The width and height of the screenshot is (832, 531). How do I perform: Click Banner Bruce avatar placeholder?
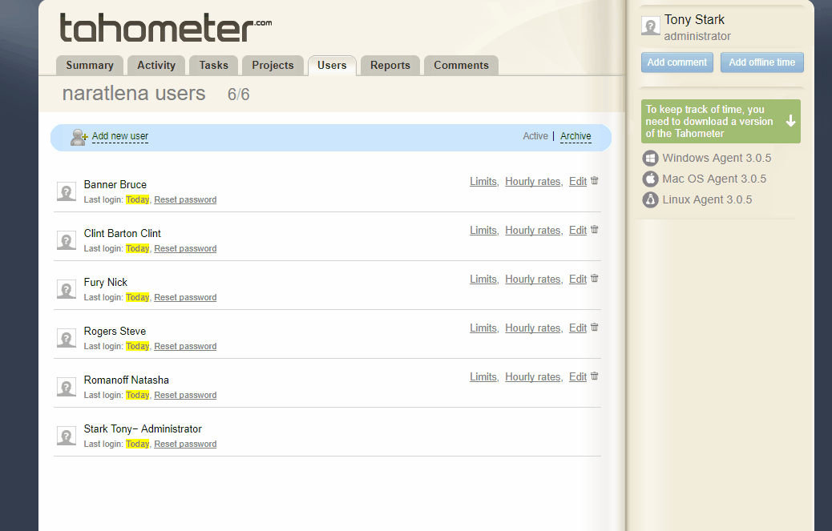click(67, 191)
